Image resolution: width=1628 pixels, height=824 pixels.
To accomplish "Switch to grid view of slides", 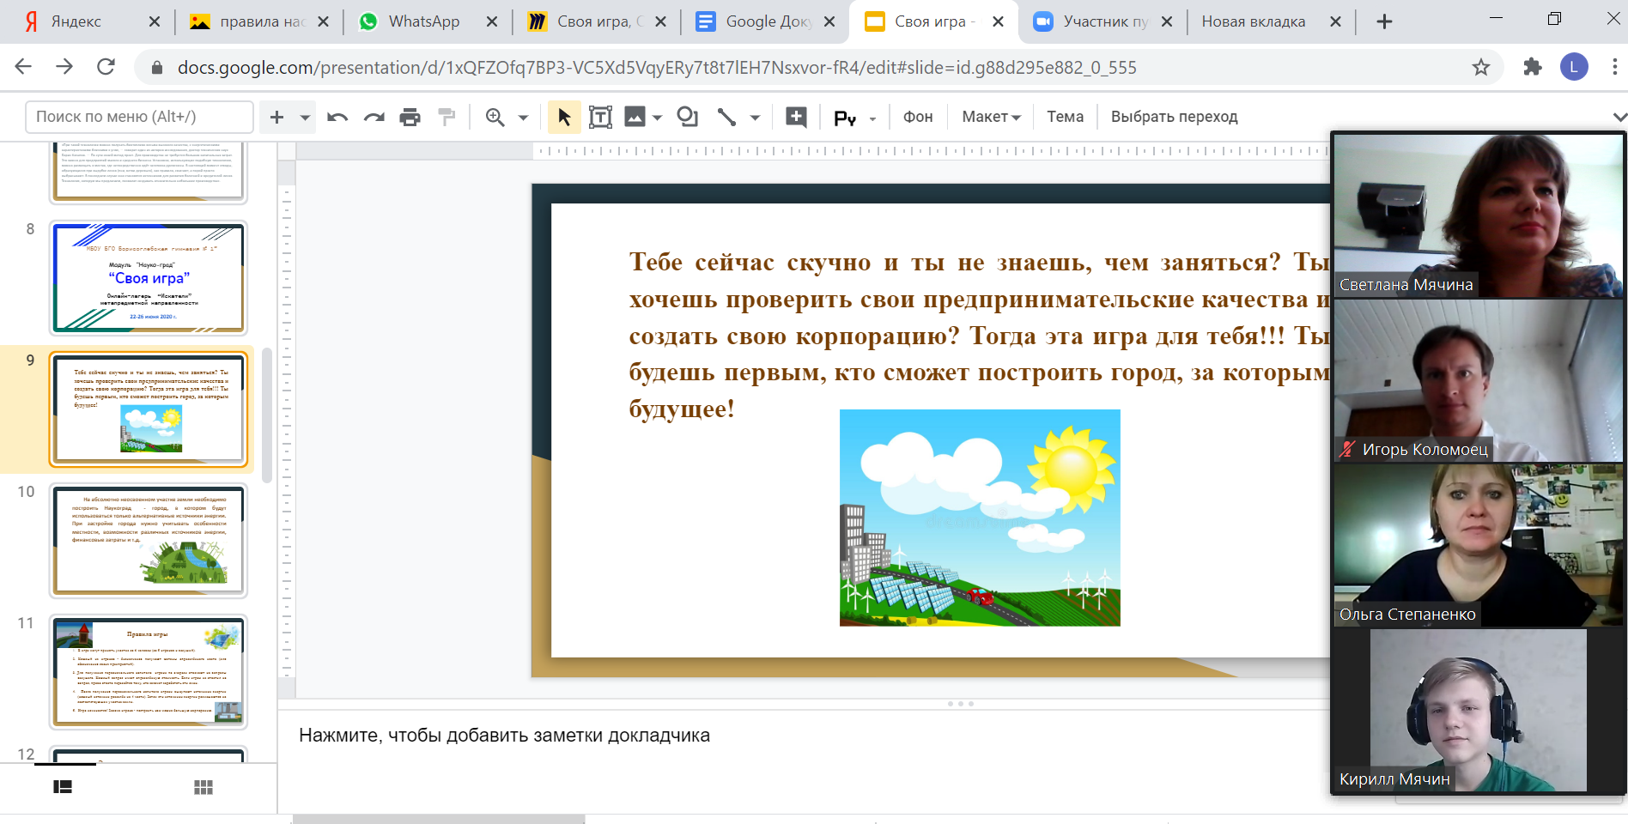I will click(203, 787).
